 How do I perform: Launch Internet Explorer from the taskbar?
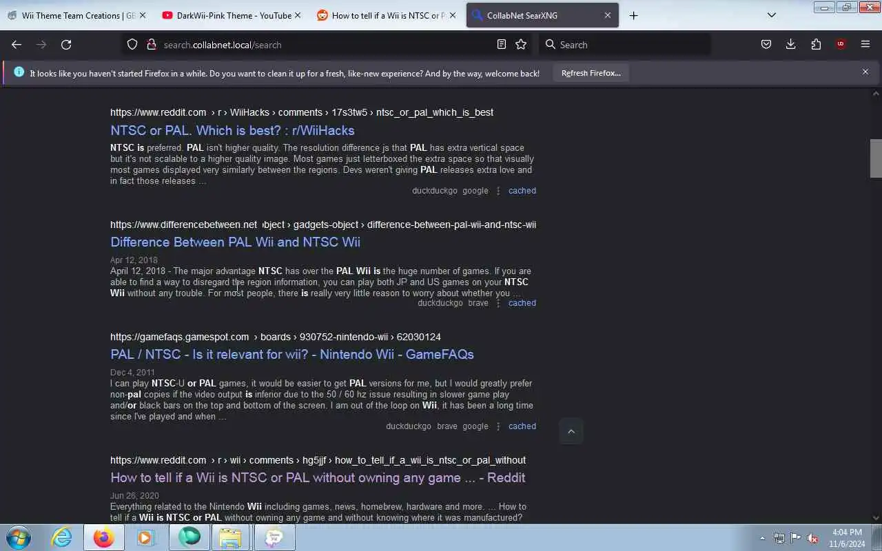click(x=62, y=537)
